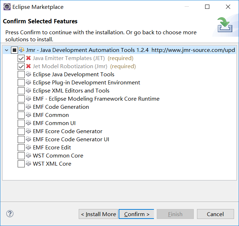The image size is (239, 226).
Task: Tick the EMF Common UI checkbox
Action: tap(21, 123)
